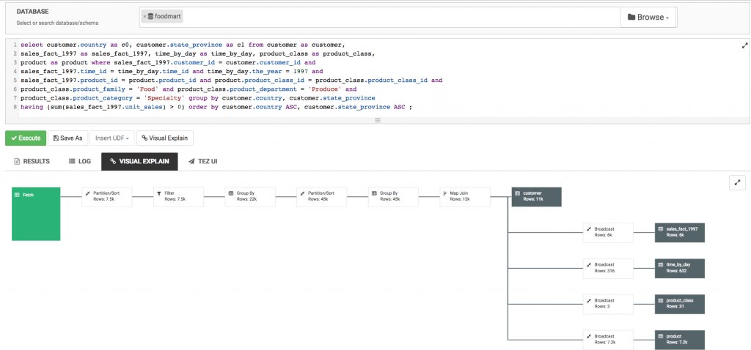751x350 pixels.
Task: Select the customer table node
Action: (x=536, y=196)
